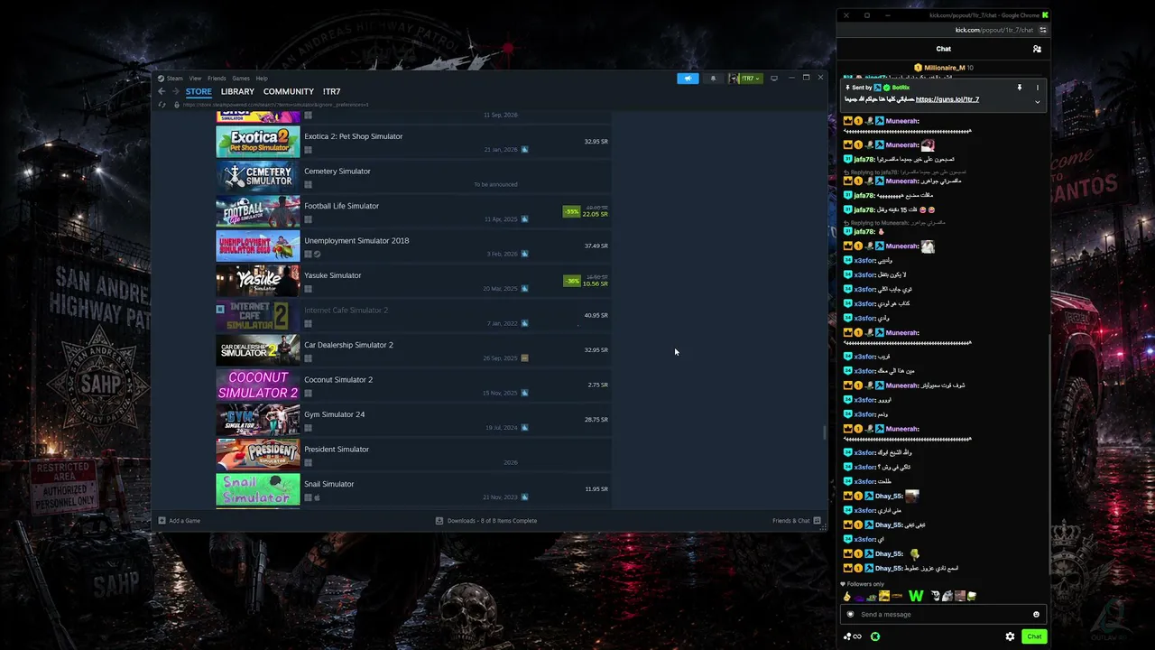Click the review icon on Snail Simulator row
The image size is (1155, 650).
click(524, 497)
